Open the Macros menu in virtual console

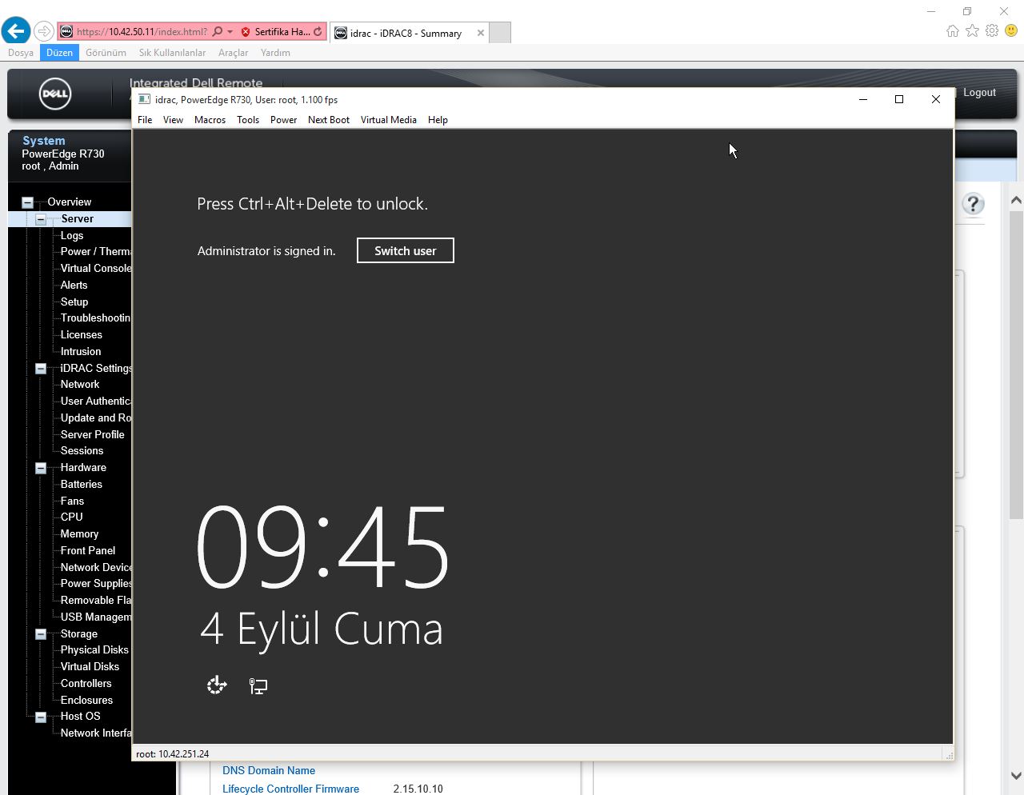(210, 120)
